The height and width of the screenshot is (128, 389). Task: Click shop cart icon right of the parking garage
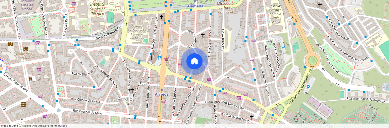coord(166,59)
